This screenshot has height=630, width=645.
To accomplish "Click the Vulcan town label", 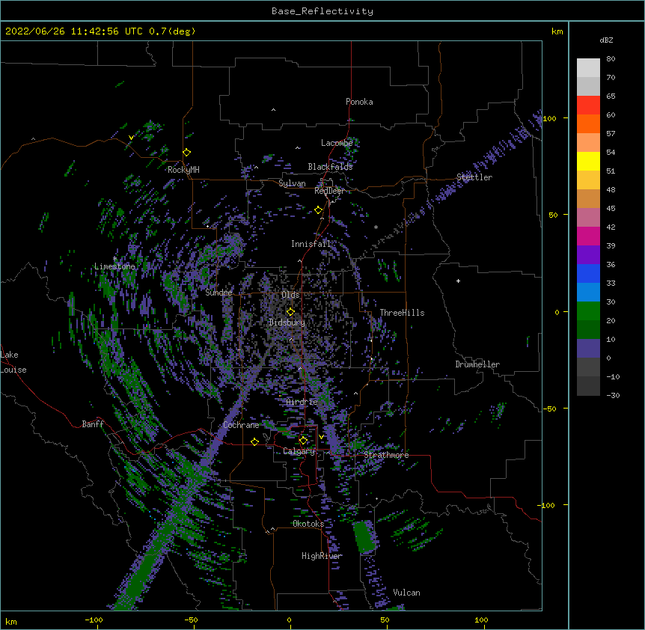I will (406, 593).
